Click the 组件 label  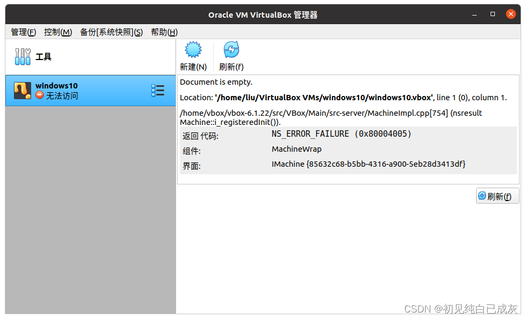(192, 151)
